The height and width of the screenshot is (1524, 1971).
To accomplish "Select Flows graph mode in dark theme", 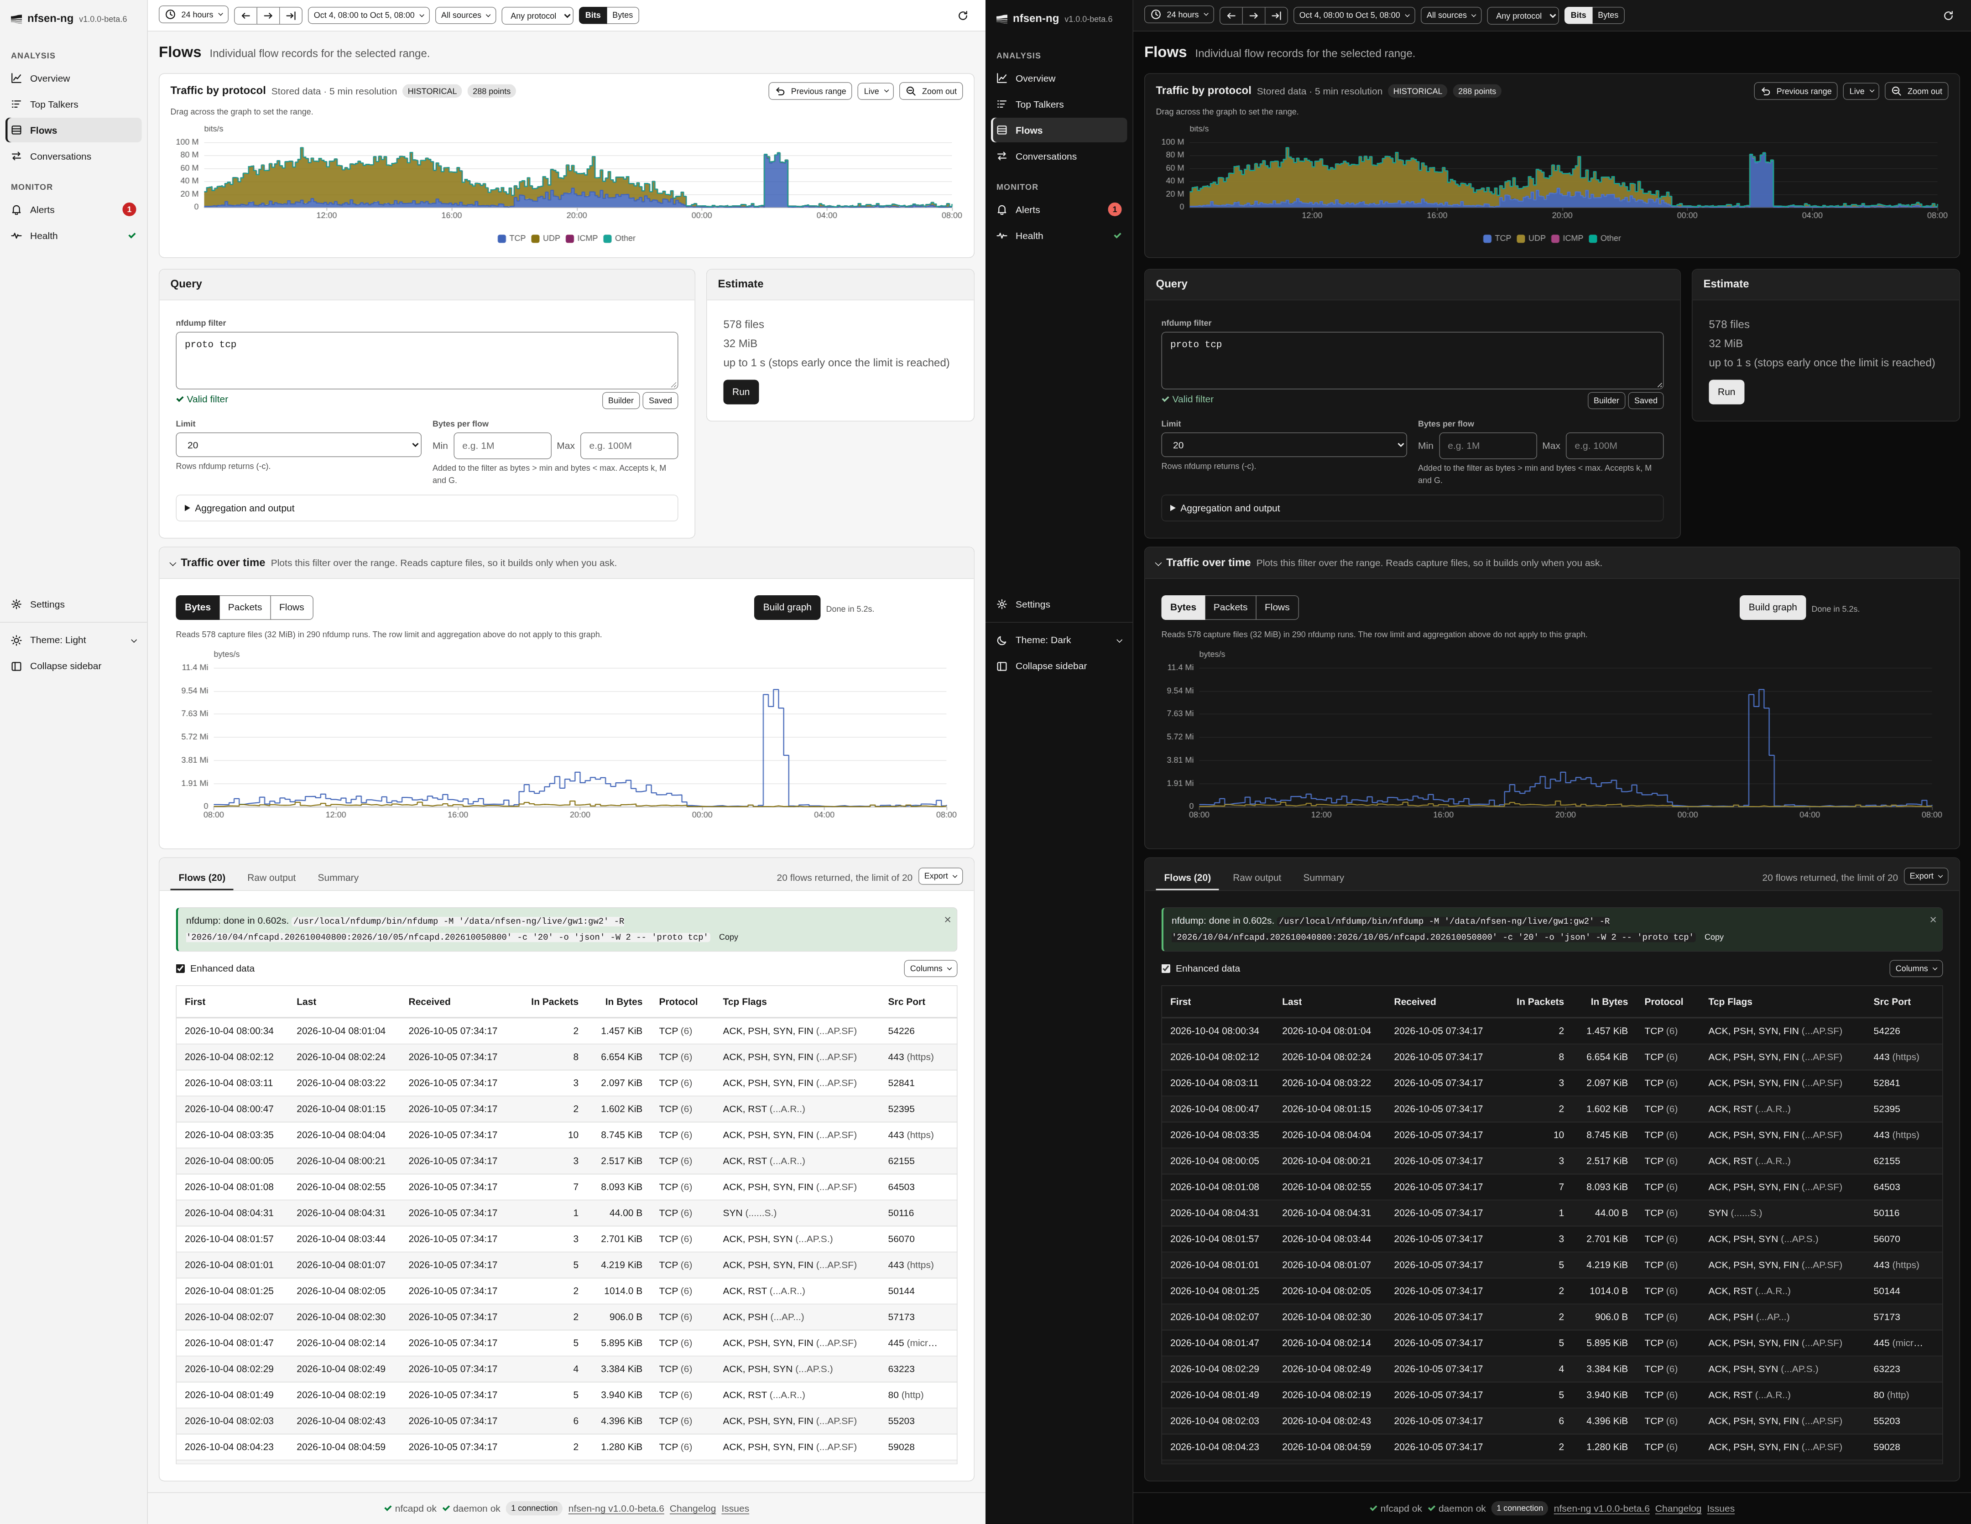I will tap(1277, 607).
